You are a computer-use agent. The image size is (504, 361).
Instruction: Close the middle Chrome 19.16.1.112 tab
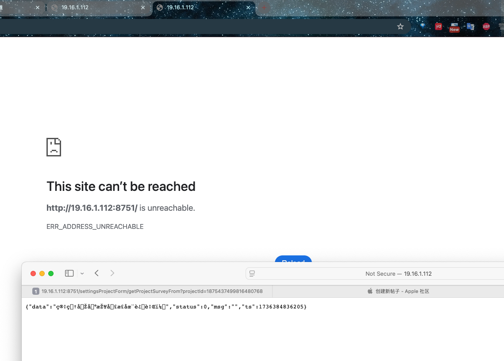(143, 8)
